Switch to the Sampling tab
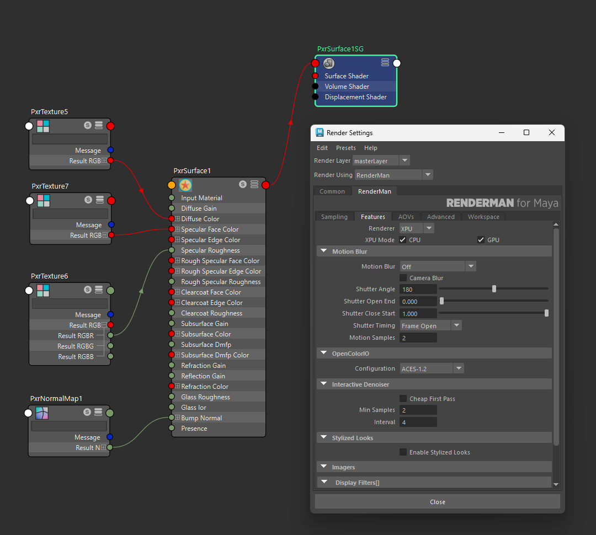The width and height of the screenshot is (596, 535). coord(334,217)
